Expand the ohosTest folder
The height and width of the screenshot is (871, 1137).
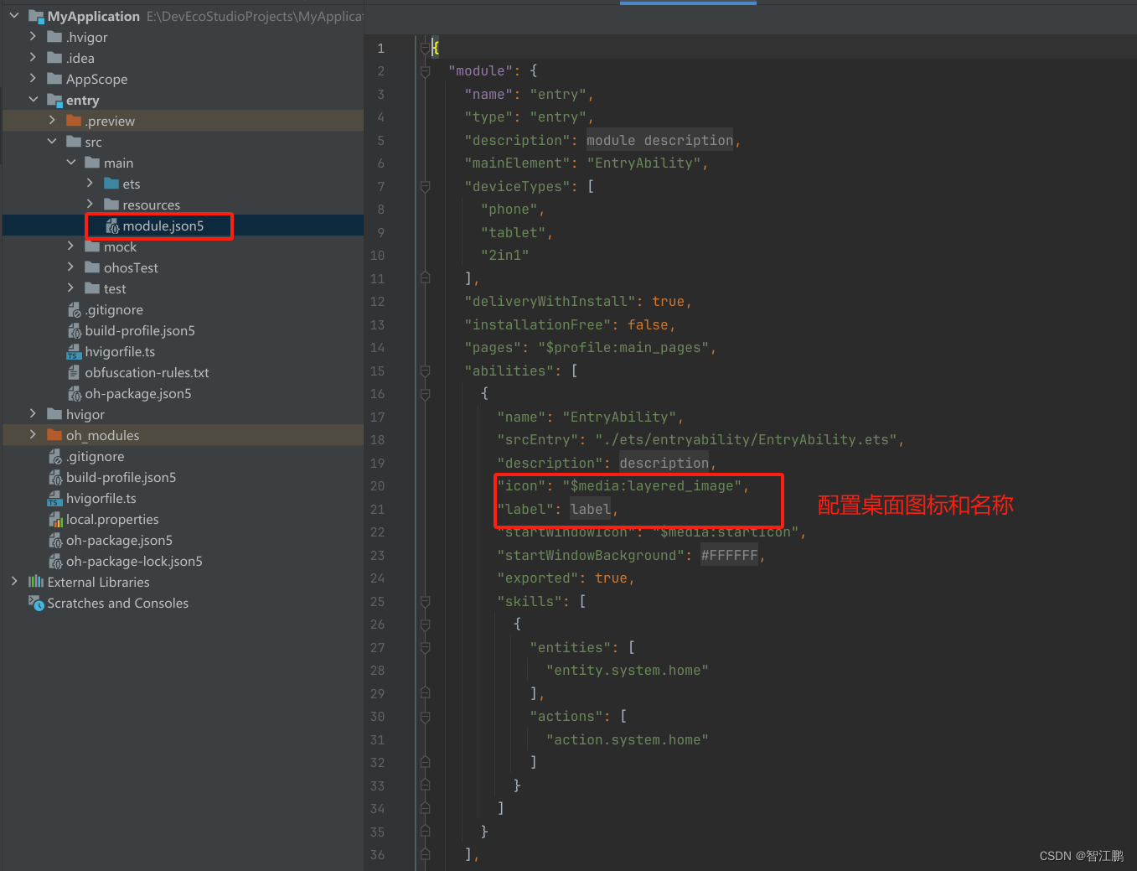[71, 267]
